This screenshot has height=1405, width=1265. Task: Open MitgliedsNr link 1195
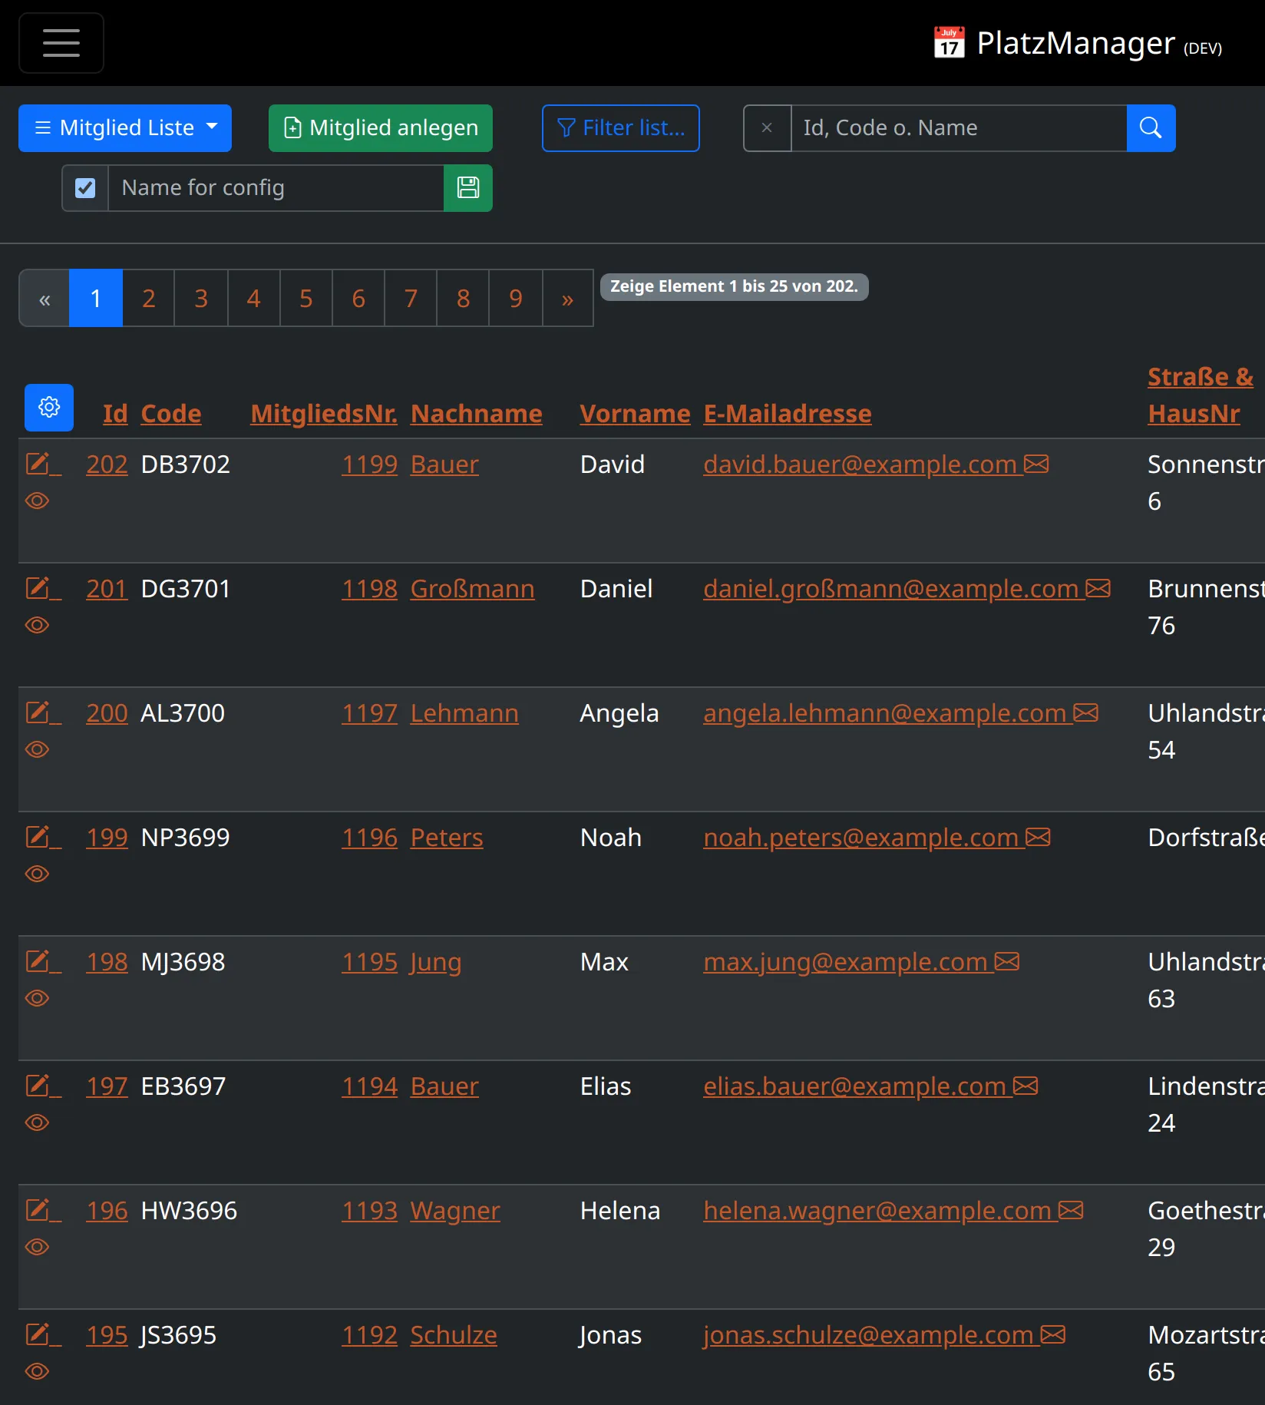coord(370,962)
